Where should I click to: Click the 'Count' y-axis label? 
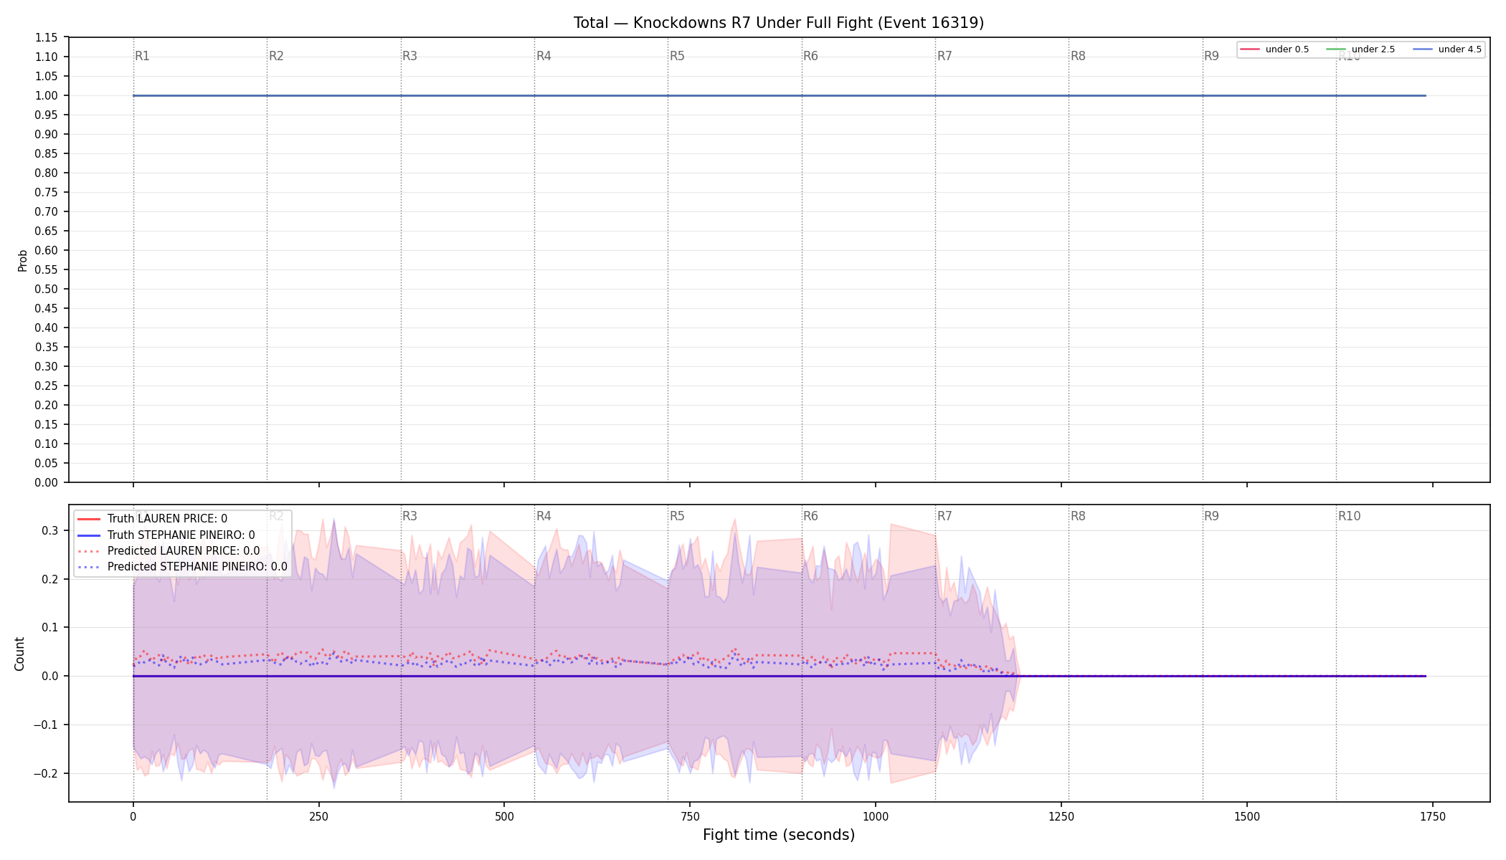[x=19, y=654]
